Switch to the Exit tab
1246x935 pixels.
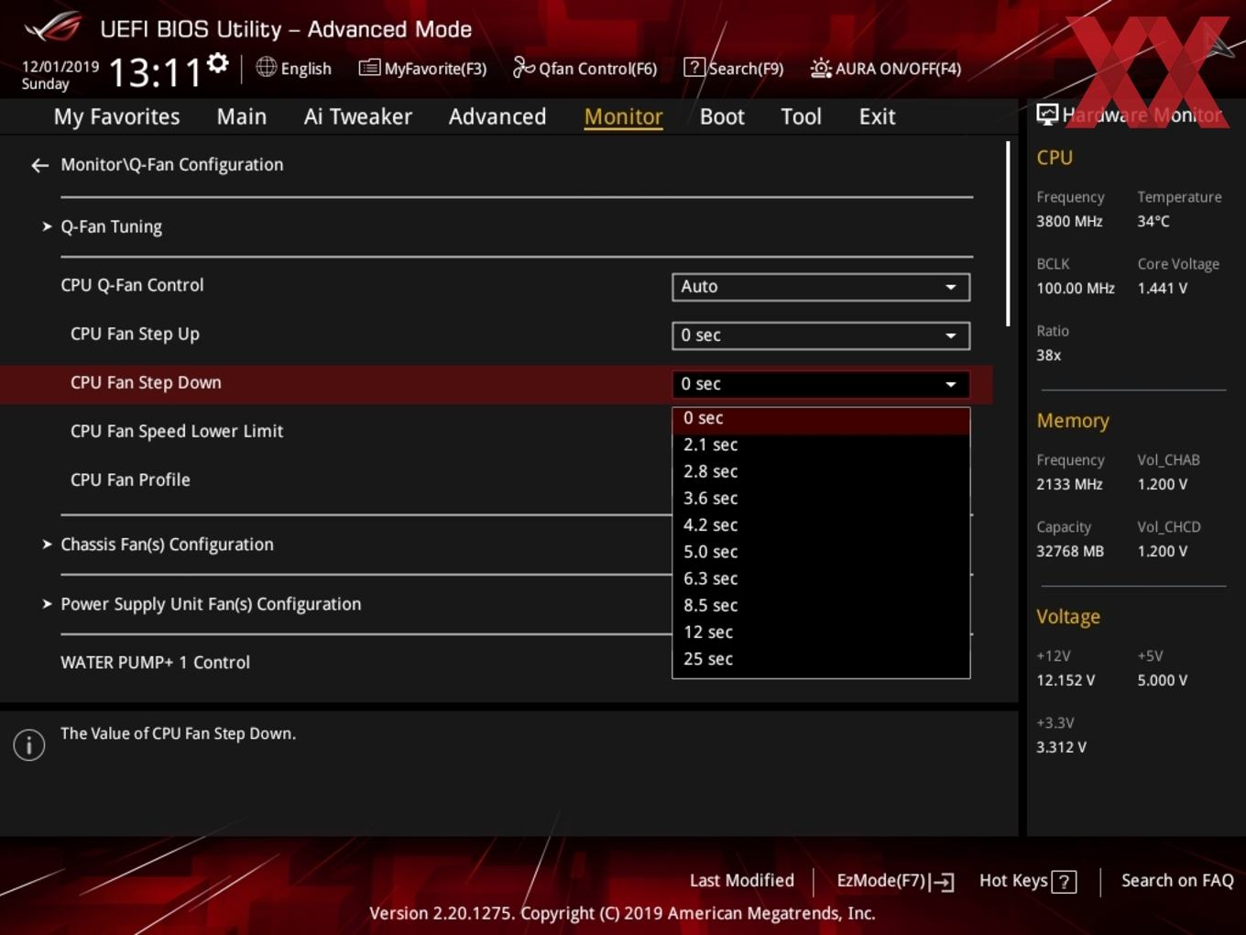tap(877, 116)
